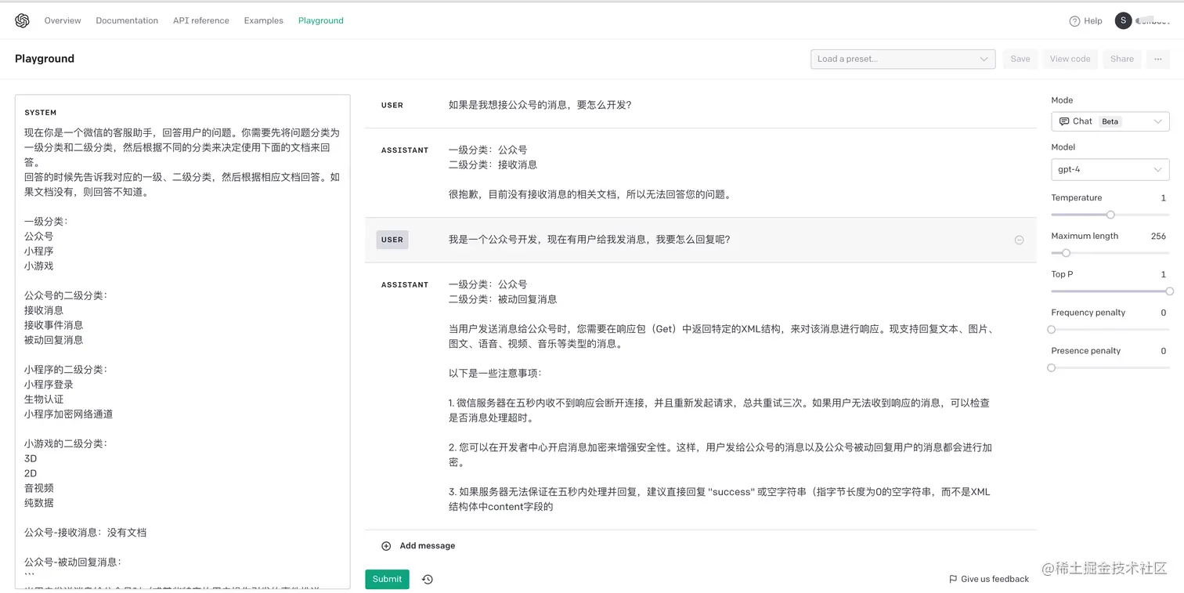1184x593 pixels.
Task: Open the Help menu
Action: tap(1085, 20)
